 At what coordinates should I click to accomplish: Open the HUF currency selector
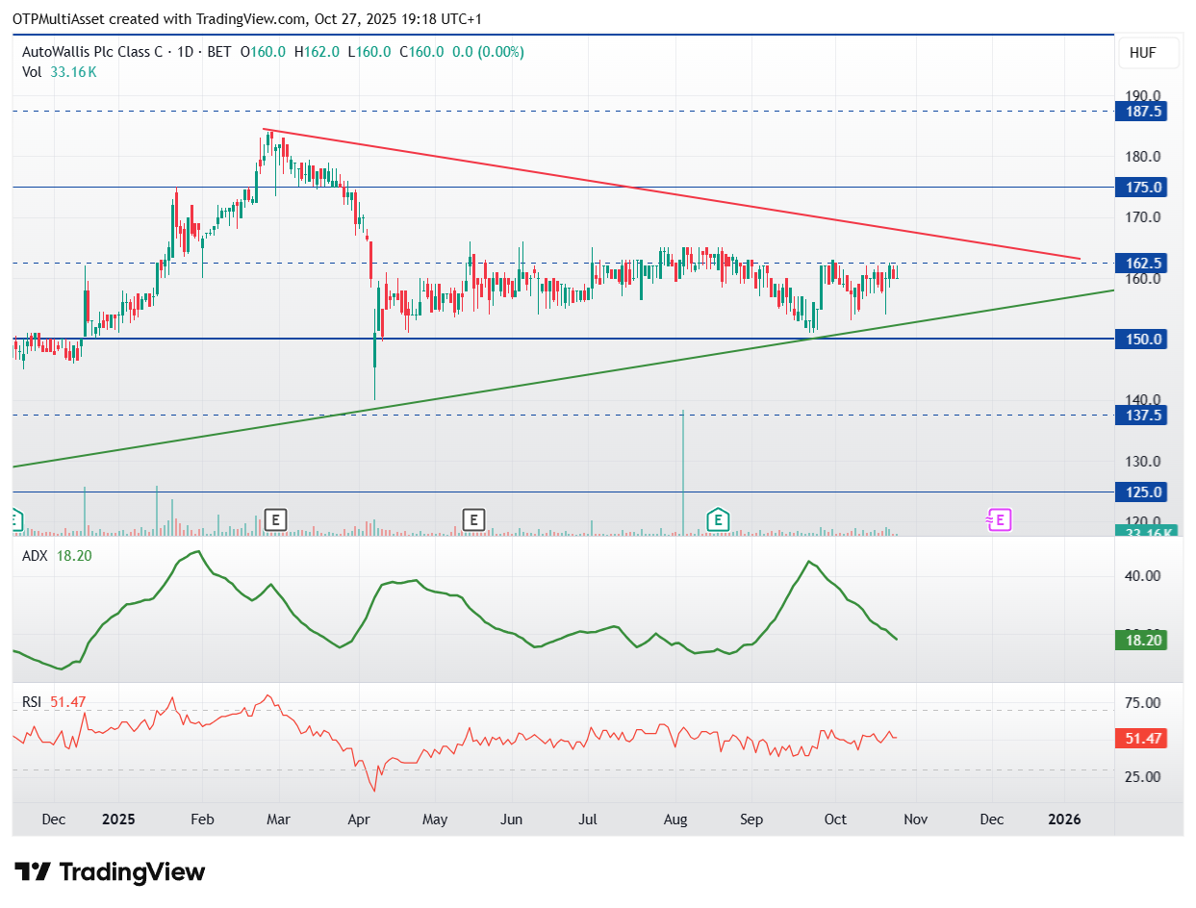click(x=1150, y=55)
